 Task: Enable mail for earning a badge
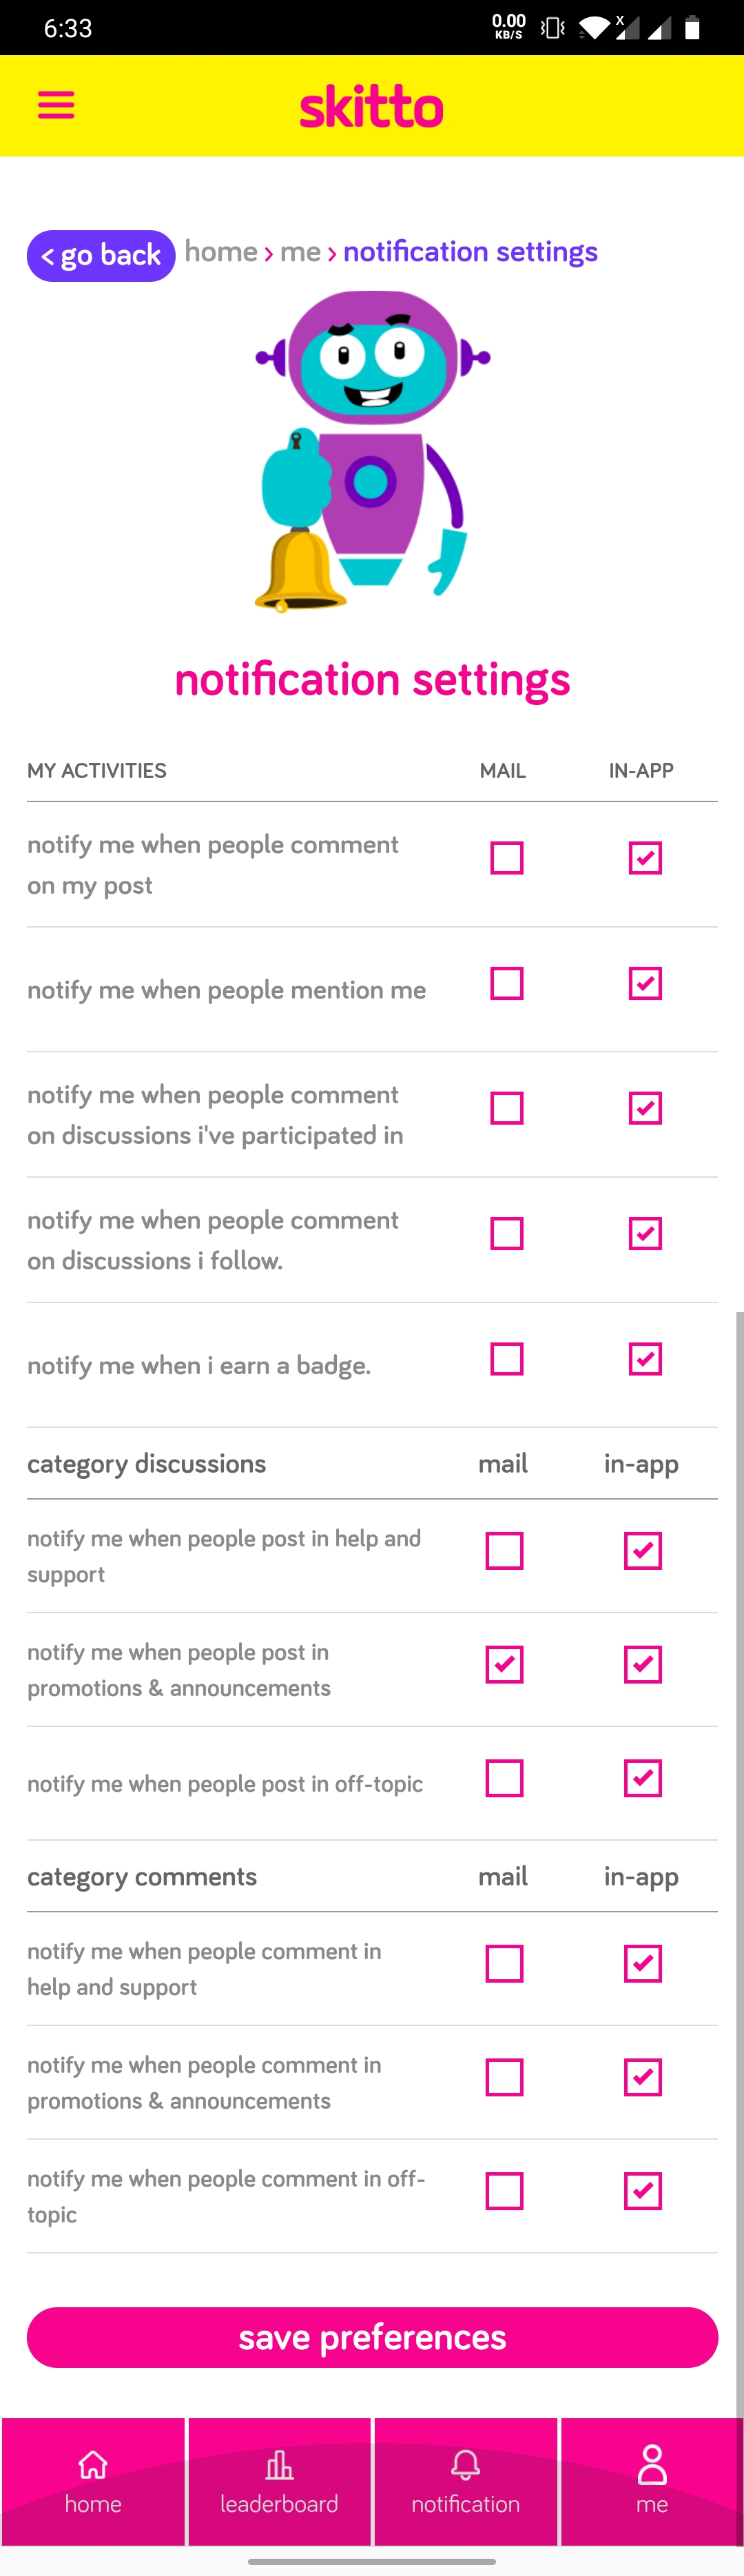pos(507,1359)
